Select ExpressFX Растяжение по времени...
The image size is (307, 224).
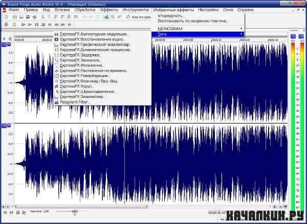click(x=102, y=71)
